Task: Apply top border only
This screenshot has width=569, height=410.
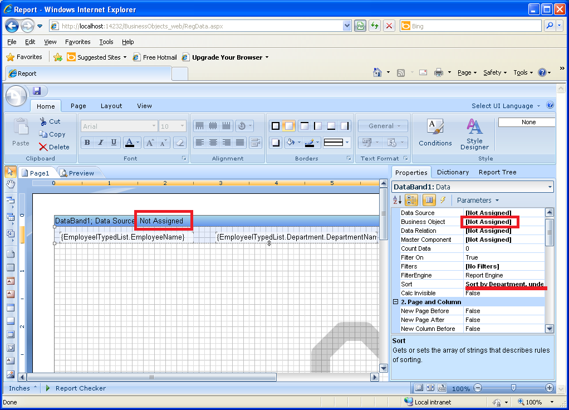Action: pos(305,126)
